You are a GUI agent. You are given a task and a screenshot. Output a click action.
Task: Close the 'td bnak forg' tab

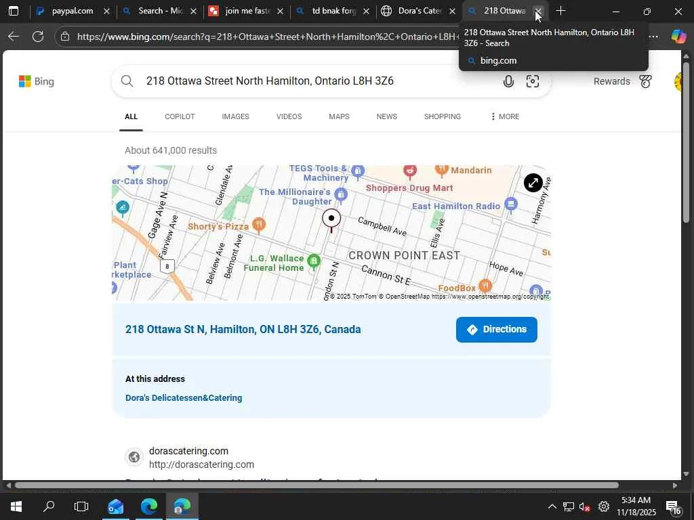(x=366, y=11)
